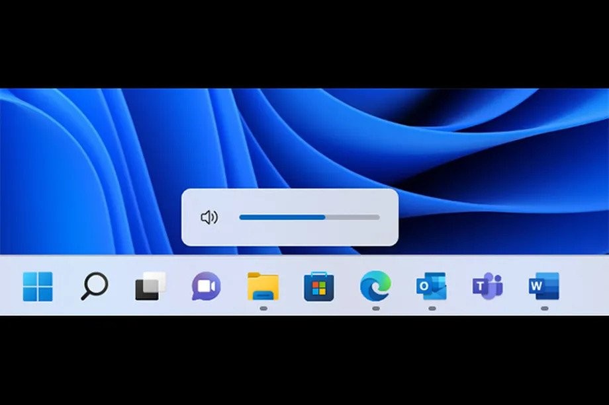
Task: Click the running indicator beneath Word
Action: click(545, 309)
